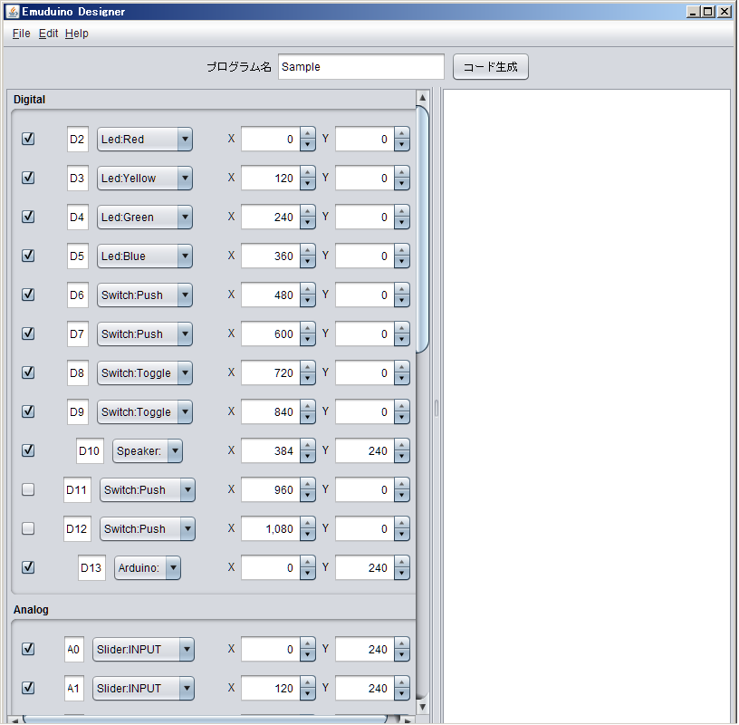This screenshot has width=739, height=725.
Task: Increase the D10 Y value of 240
Action: click(x=402, y=445)
